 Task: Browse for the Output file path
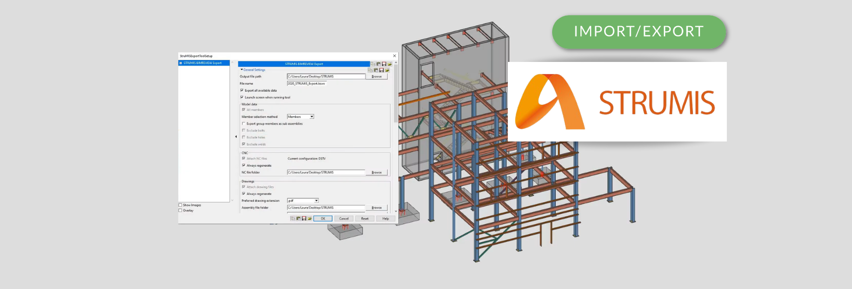377,77
